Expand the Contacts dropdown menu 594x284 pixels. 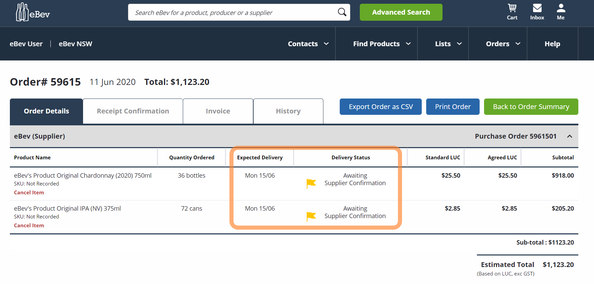tap(308, 44)
